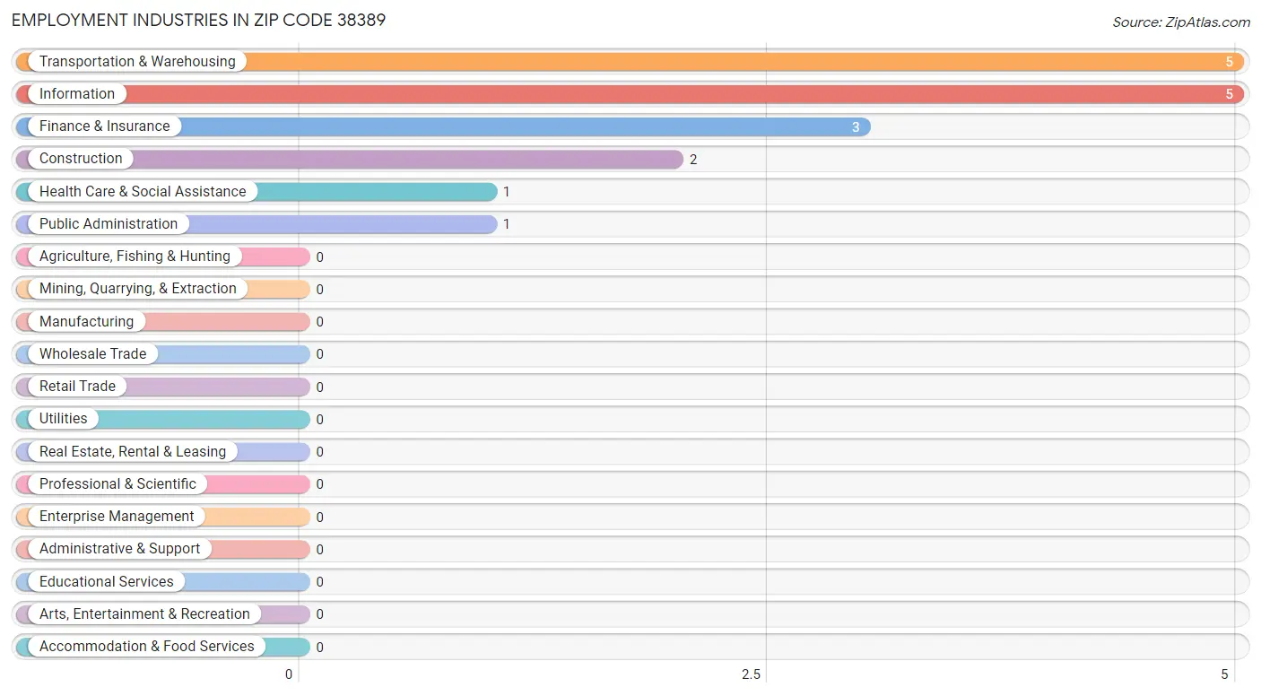Screen dimensions: 1261x696
Task: Click value 0 beside Educational Services bar
Action: click(x=320, y=582)
